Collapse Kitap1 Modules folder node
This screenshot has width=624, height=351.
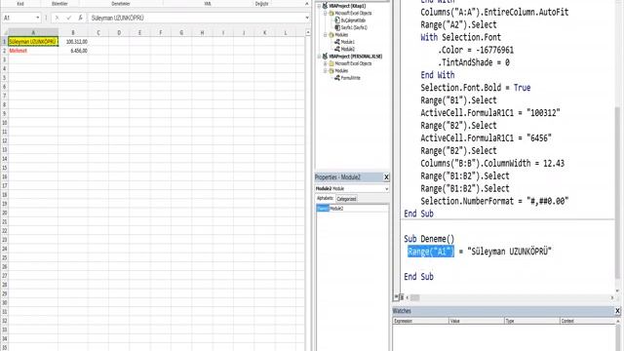point(325,35)
